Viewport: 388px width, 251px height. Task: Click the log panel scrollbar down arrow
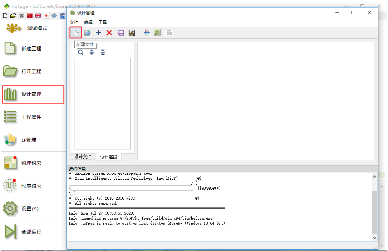374,238
